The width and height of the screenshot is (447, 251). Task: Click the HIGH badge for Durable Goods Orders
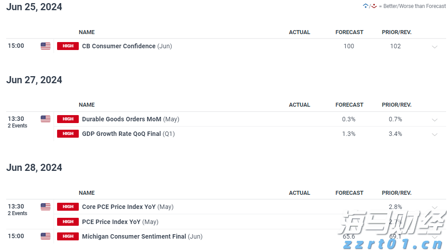68,119
